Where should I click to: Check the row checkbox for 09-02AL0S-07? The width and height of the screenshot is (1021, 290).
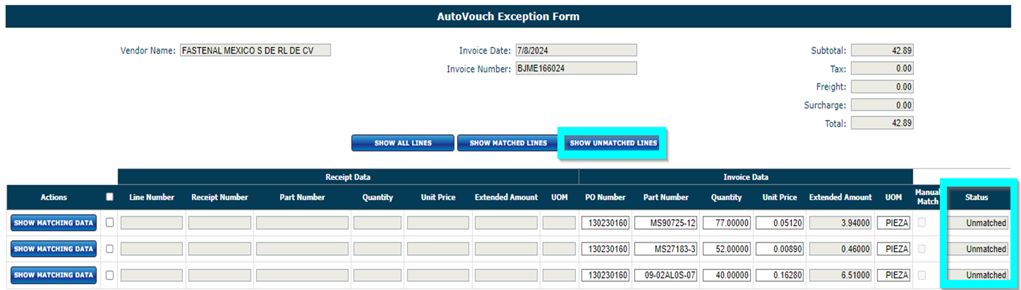point(109,275)
